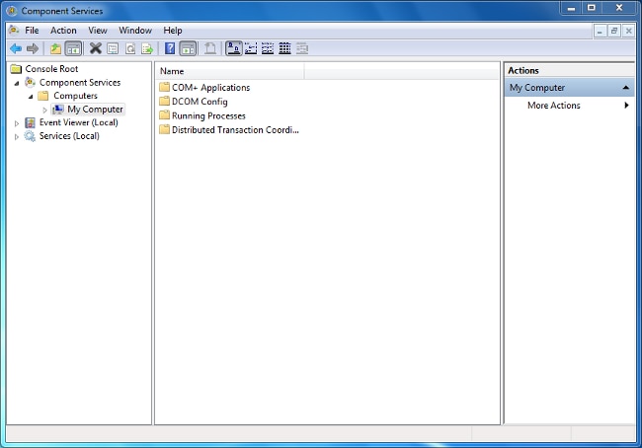Image resolution: width=642 pixels, height=448 pixels.
Task: Close the inner MMC child window
Action: click(628, 32)
